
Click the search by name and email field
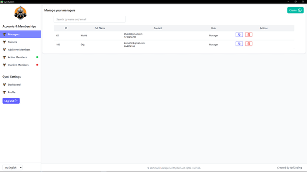point(90,19)
